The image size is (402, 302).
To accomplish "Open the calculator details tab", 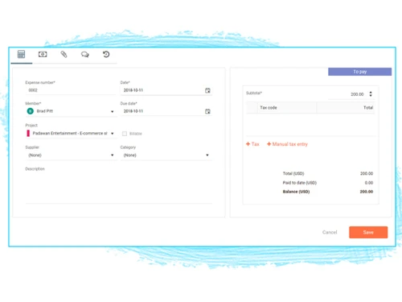I will (21, 55).
